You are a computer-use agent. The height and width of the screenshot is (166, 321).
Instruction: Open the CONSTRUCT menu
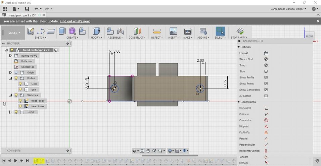pos(137,38)
